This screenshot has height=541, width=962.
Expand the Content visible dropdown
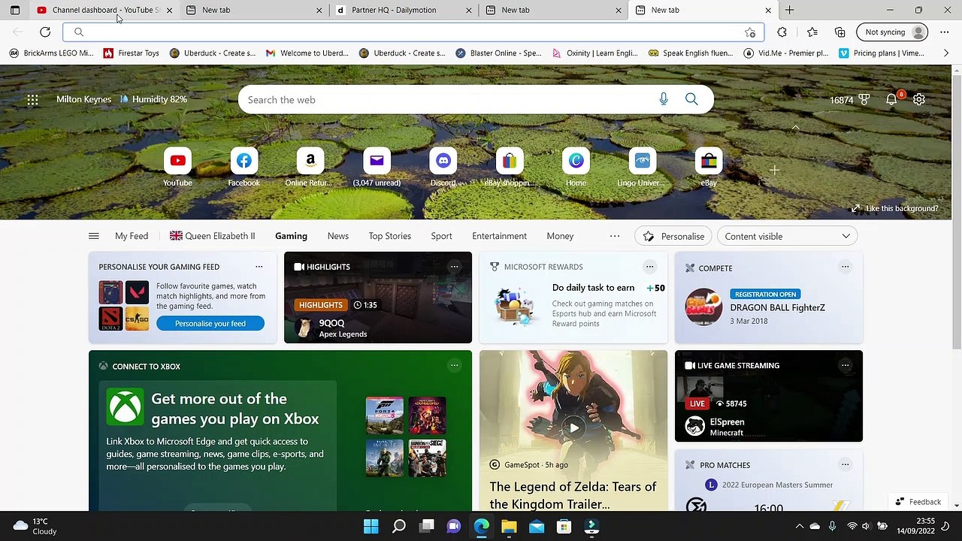(x=787, y=236)
